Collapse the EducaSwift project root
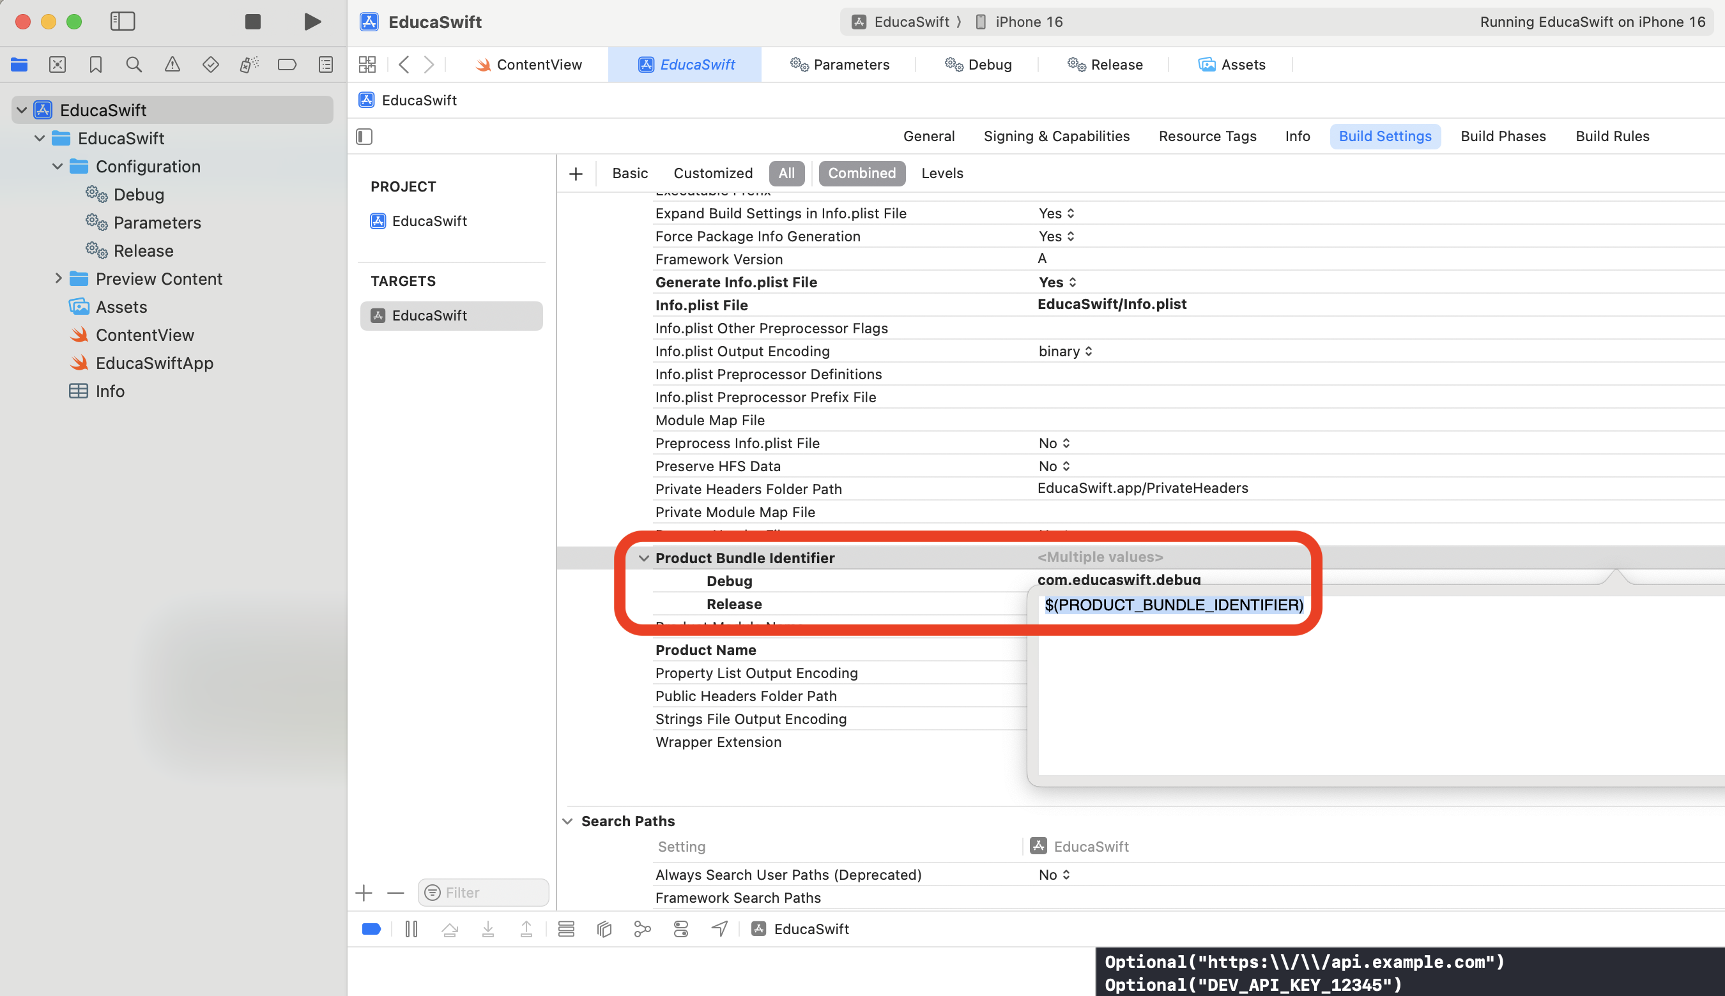This screenshot has height=996, width=1725. [x=22, y=110]
